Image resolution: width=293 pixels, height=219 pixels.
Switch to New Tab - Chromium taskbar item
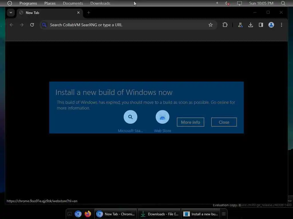(x=116, y=214)
